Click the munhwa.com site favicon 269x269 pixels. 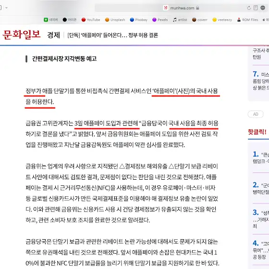click(166, 8)
